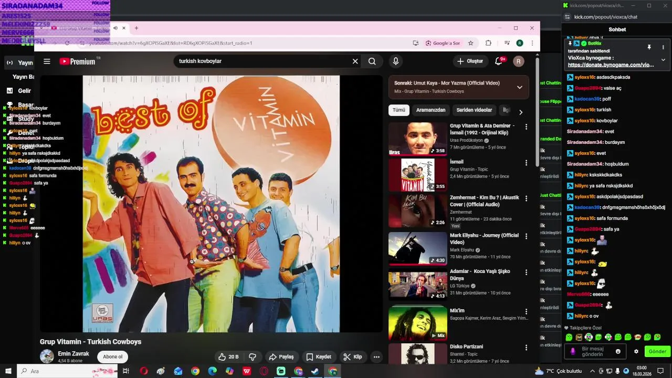Select the Aramanızdan filter chip
This screenshot has height=378, width=672.
click(x=430, y=110)
